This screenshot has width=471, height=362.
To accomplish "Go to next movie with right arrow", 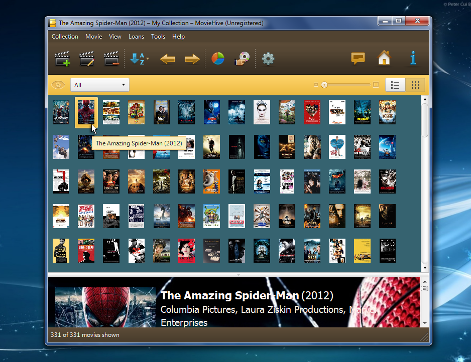I will click(x=192, y=59).
